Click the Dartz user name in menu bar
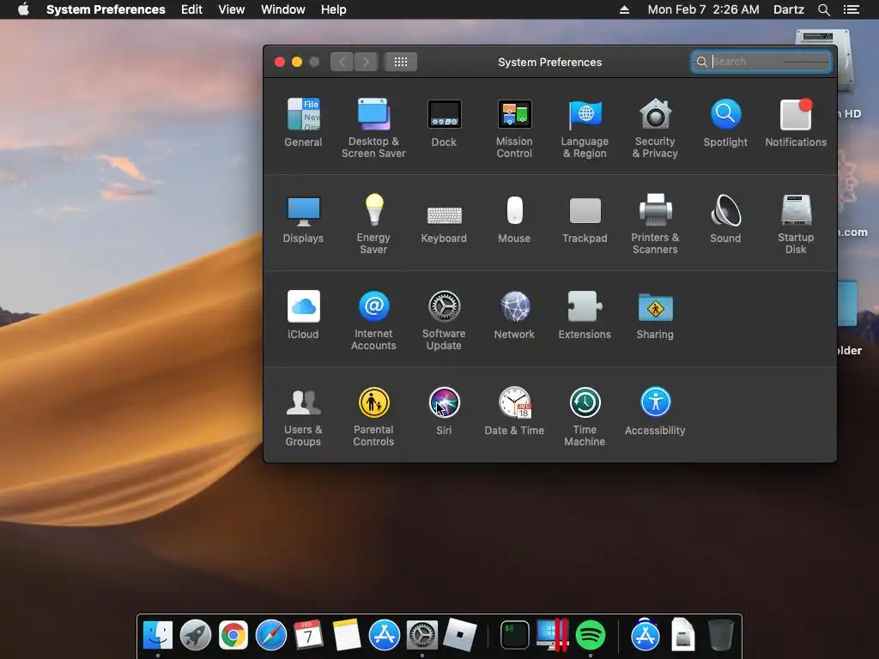 pyautogui.click(x=789, y=9)
